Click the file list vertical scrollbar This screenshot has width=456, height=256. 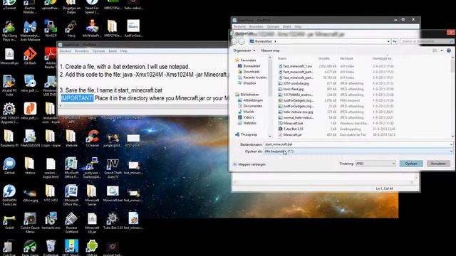coord(452,97)
